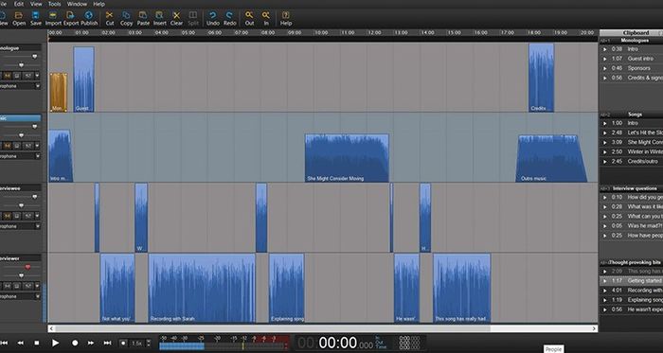Toggle the highlighted button on the Monologue track
Image resolution: width=663 pixels, height=353 pixels.
(x=8, y=76)
